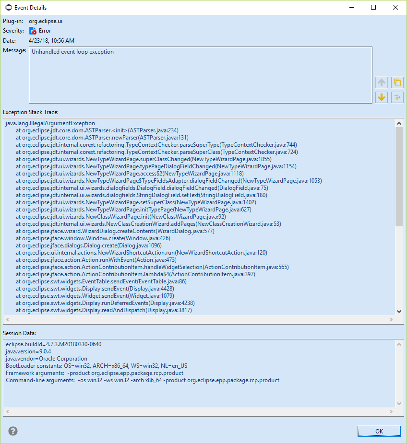The image size is (407, 444).
Task: Click the parseSuperType stack trace line
Action: click(x=156, y=145)
